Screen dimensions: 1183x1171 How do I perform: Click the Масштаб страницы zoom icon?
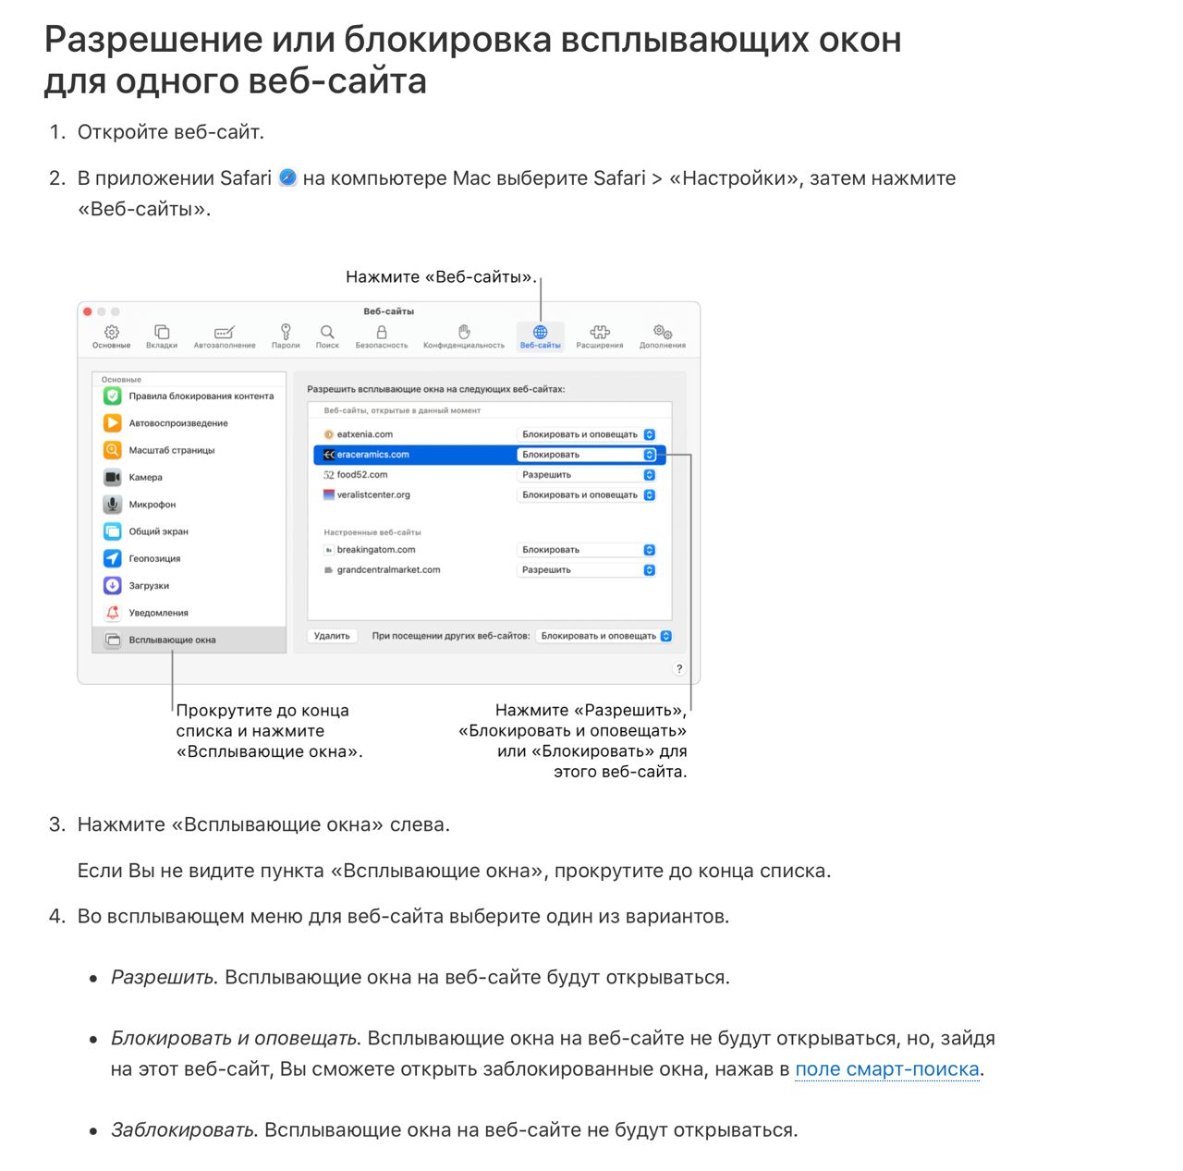point(113,450)
